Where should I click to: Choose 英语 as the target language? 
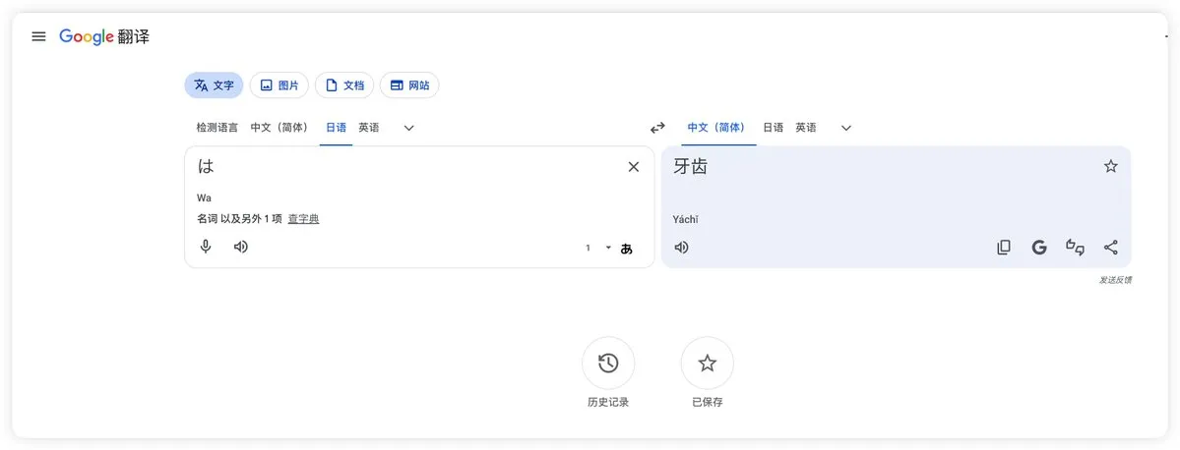pyautogui.click(x=806, y=128)
